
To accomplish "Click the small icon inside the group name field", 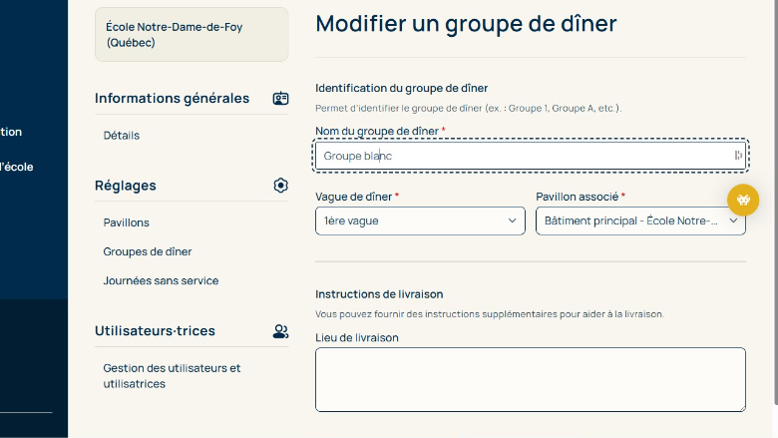I will pyautogui.click(x=737, y=156).
